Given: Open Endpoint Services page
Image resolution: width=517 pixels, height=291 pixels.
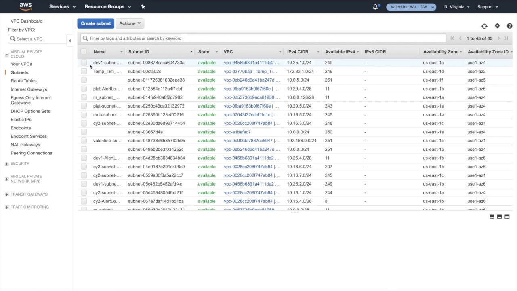Looking at the screenshot, I should pos(29,136).
